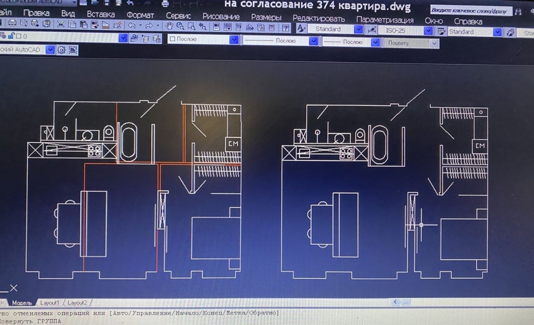
Task: Click the workspace settings gear icon
Action: tap(61, 50)
